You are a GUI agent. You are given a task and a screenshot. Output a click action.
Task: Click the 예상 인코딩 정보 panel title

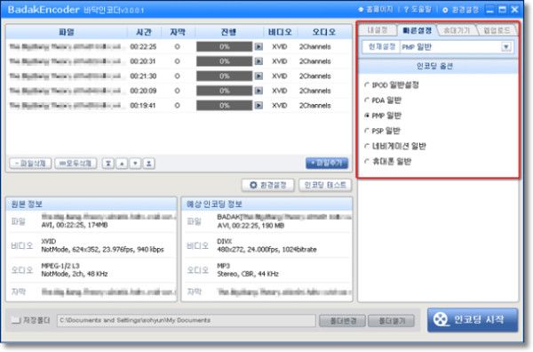click(214, 204)
